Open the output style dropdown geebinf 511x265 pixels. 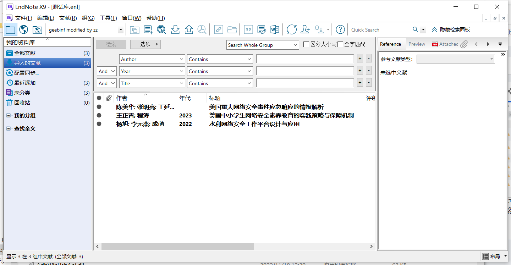pos(121,30)
